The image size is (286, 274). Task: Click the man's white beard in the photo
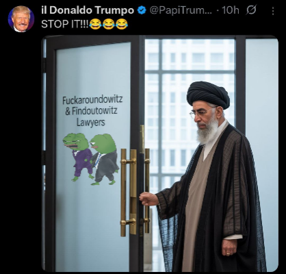(207, 132)
